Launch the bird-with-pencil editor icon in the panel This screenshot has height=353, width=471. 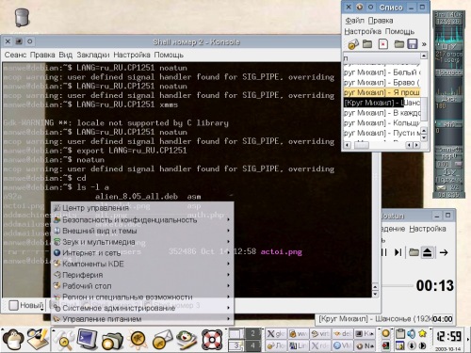click(187, 340)
